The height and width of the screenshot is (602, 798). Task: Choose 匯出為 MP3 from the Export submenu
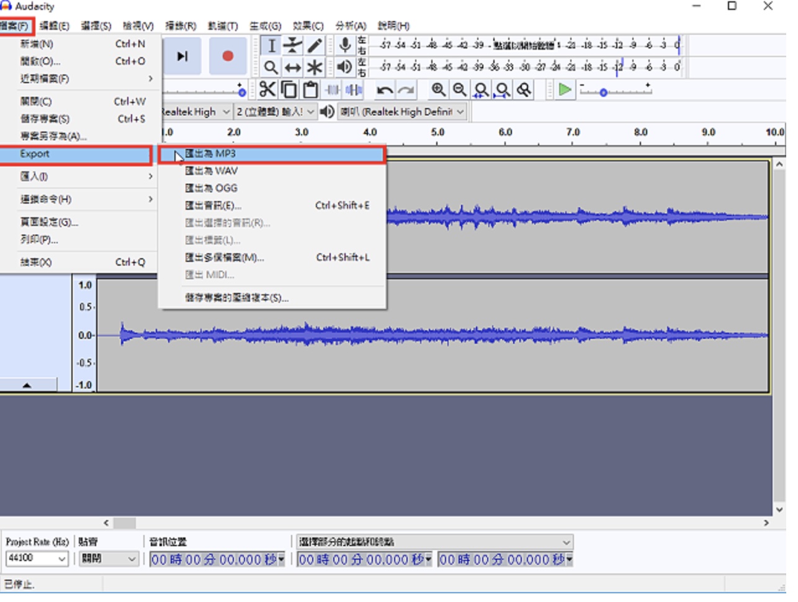pyautogui.click(x=272, y=154)
